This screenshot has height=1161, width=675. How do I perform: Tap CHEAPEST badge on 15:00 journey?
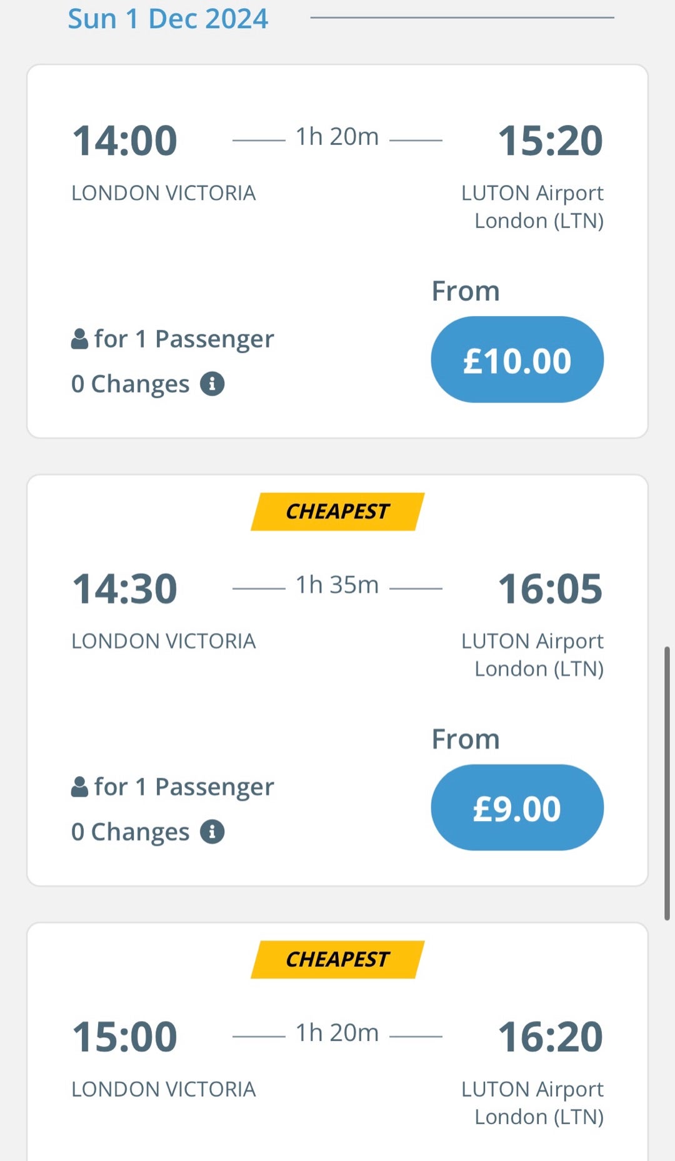[337, 960]
